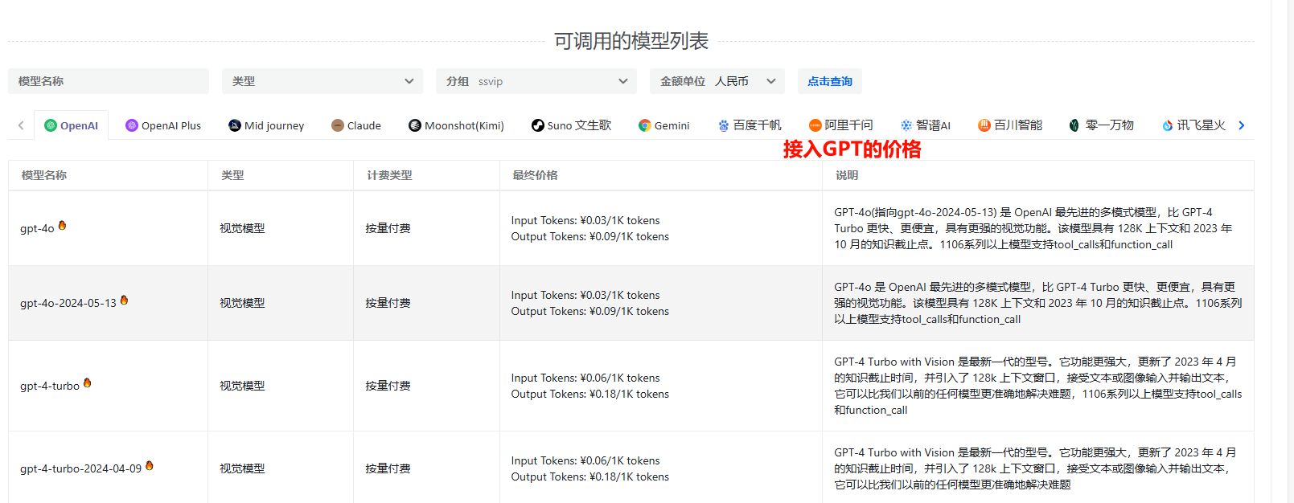Screen dimensions: 1294x503
Task: Open the 阿里千问 tab
Action: pos(841,125)
